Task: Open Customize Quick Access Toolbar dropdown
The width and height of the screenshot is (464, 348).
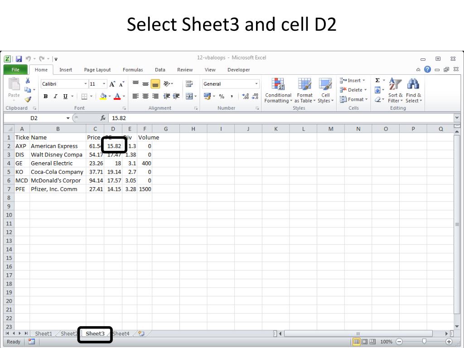Action: (x=56, y=59)
